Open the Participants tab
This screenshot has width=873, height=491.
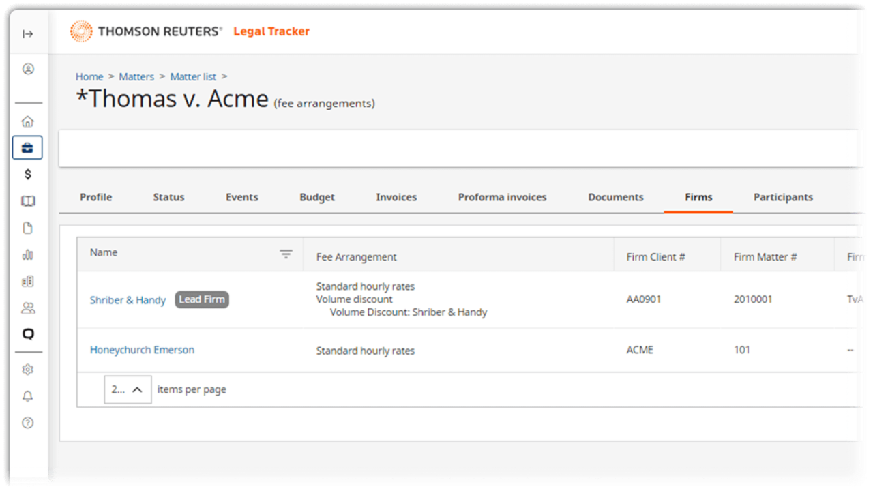pyautogui.click(x=783, y=197)
